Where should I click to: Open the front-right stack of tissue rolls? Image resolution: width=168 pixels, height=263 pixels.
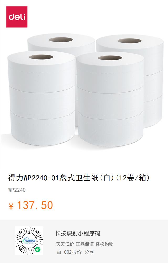(x=110, y=99)
